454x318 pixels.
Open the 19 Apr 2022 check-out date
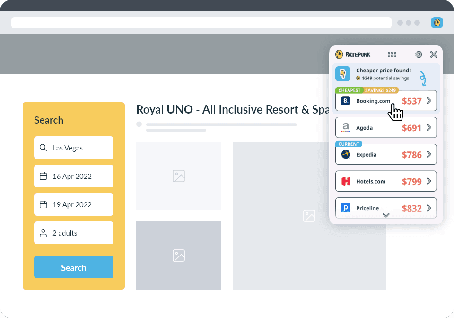click(x=74, y=204)
